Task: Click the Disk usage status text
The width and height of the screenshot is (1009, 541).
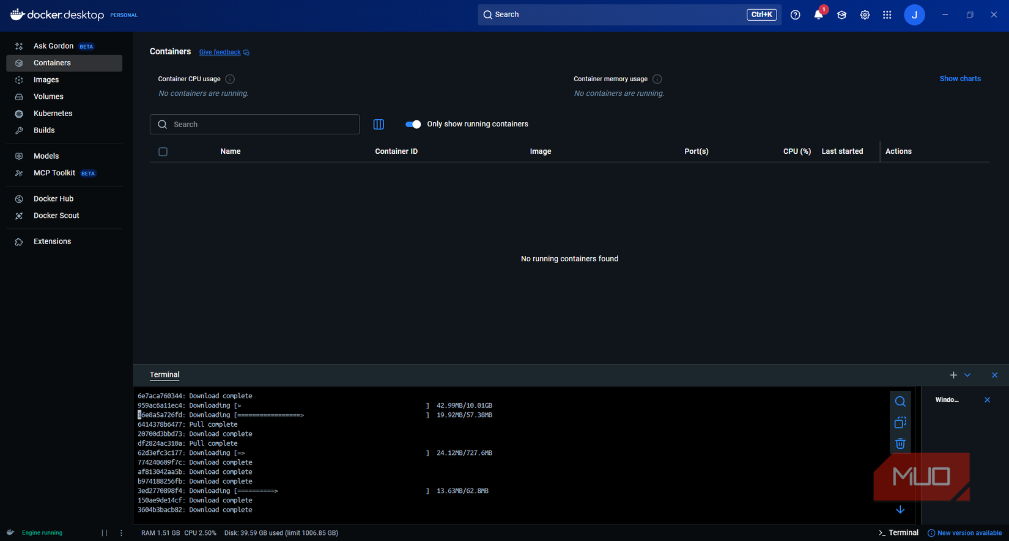Action: pyautogui.click(x=281, y=533)
